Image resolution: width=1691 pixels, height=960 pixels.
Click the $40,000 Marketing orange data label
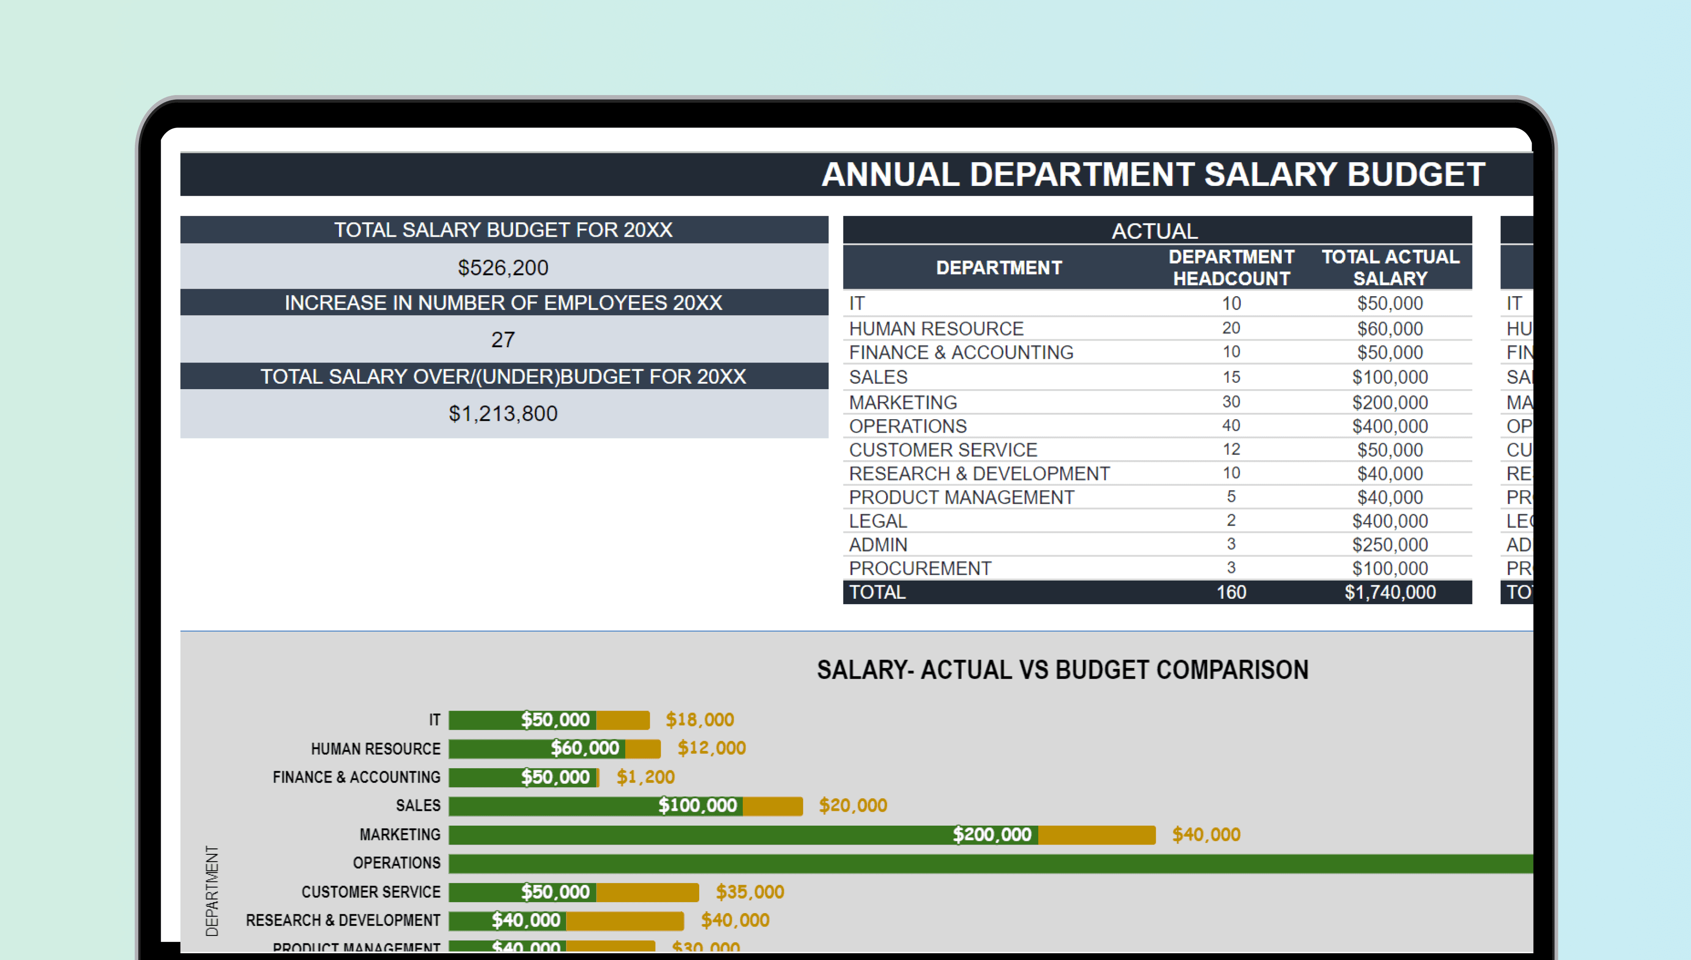[x=1206, y=835]
